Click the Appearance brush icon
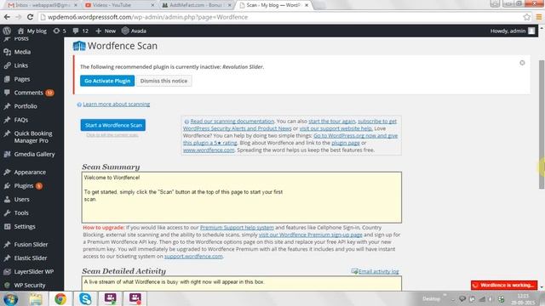545x306 pixels. pyautogui.click(x=7, y=172)
